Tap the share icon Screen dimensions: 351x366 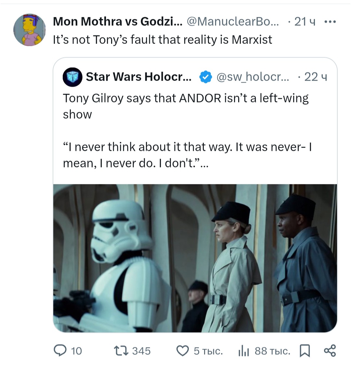click(330, 350)
